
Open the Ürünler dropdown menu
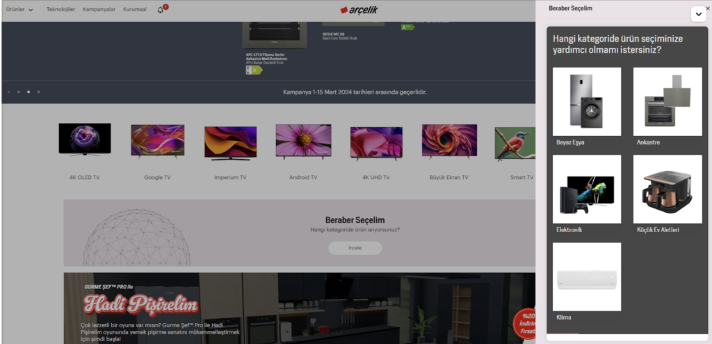pos(19,10)
